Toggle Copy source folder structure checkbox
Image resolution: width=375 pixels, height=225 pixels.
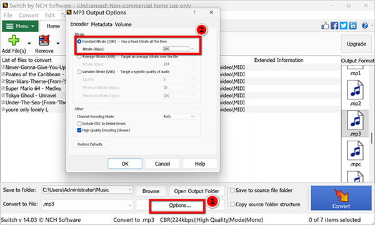click(232, 204)
